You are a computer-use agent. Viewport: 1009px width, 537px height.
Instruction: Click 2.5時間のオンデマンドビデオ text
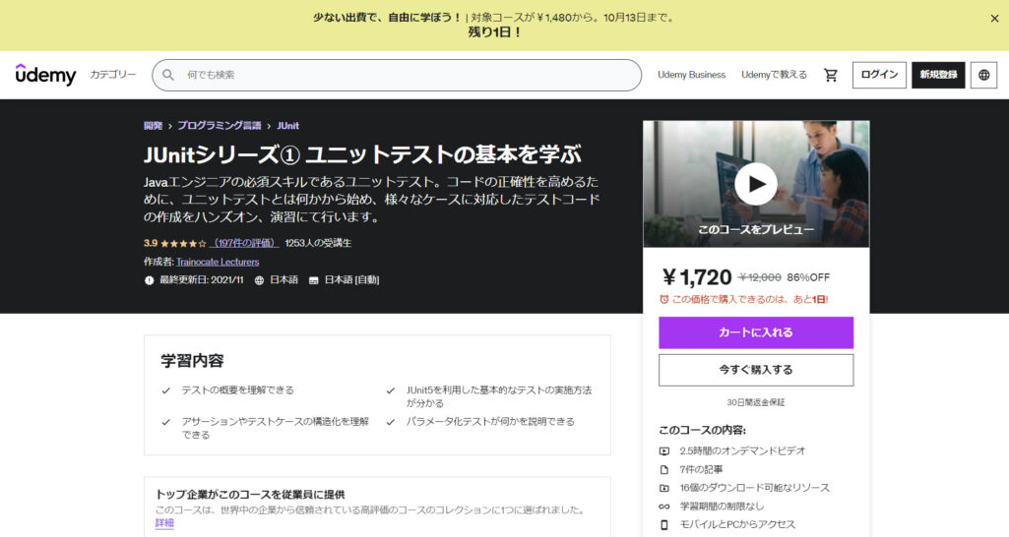point(742,451)
